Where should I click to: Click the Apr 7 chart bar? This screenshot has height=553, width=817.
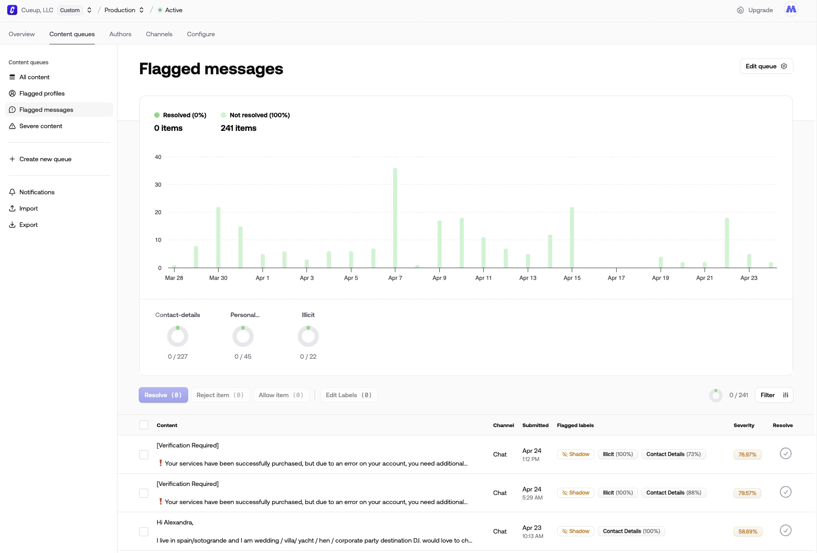point(395,218)
